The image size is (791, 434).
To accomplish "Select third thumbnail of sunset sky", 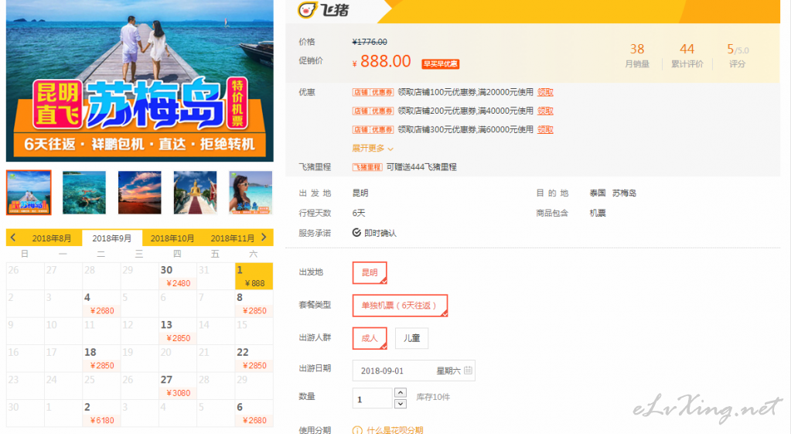I will (x=140, y=193).
